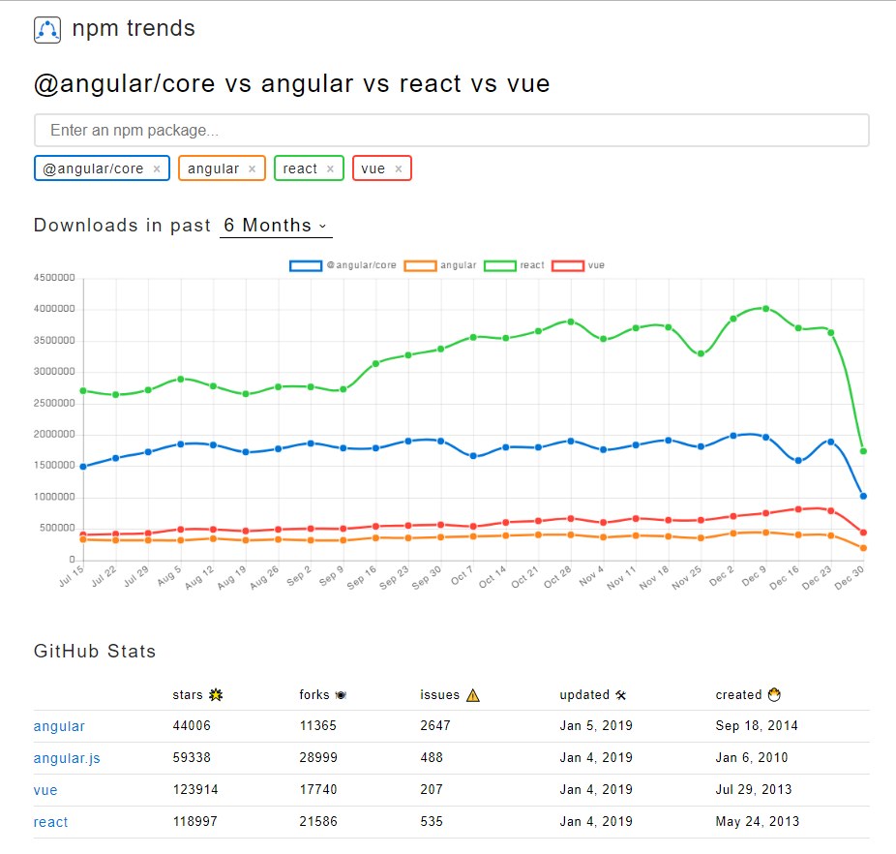The image size is (896, 854).
Task: Click the 'angular' legend label in chart
Action: click(x=459, y=265)
